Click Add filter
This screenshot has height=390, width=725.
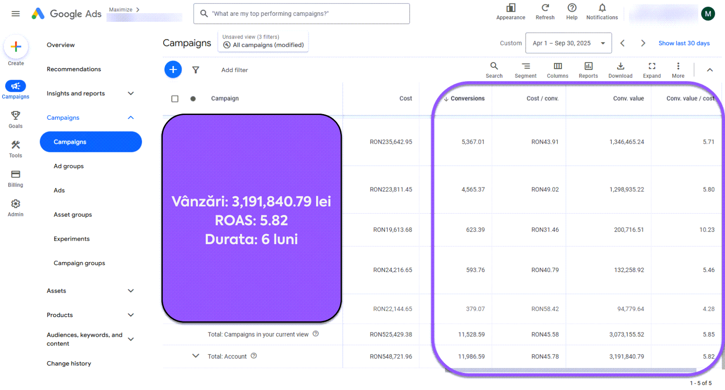tap(235, 70)
